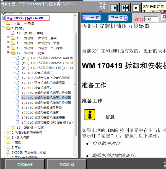The image size is (166, 169).
Task: Click the database icon beside 当前:2012-卡宴92A-V8
Action: [x=3, y=18]
